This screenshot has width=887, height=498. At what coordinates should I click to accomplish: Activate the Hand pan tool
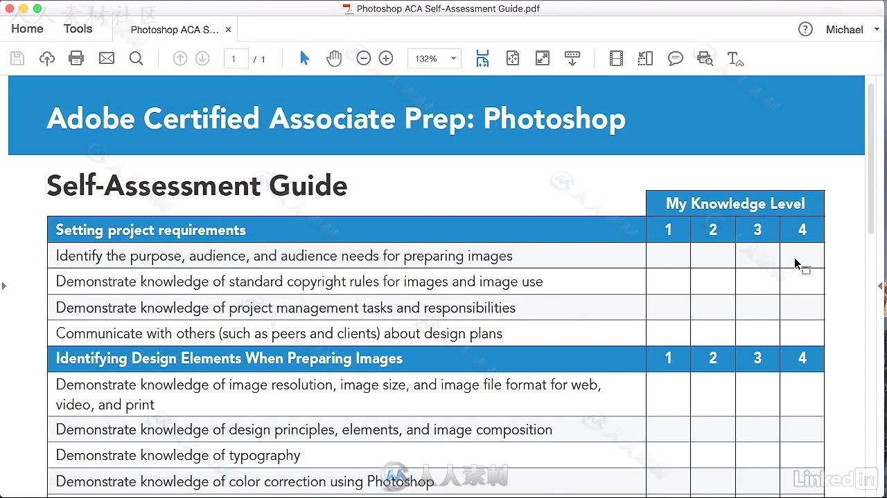point(334,59)
